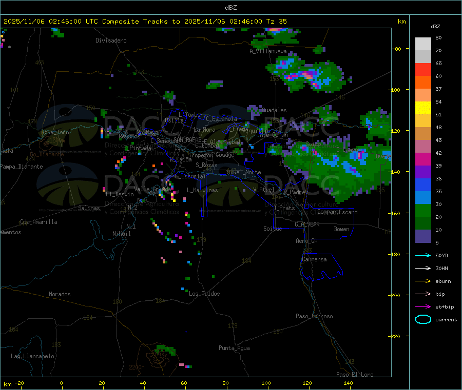Screen dimensions: 462x390
Task: Click the Salinas place label
Action: pyautogui.click(x=89, y=208)
